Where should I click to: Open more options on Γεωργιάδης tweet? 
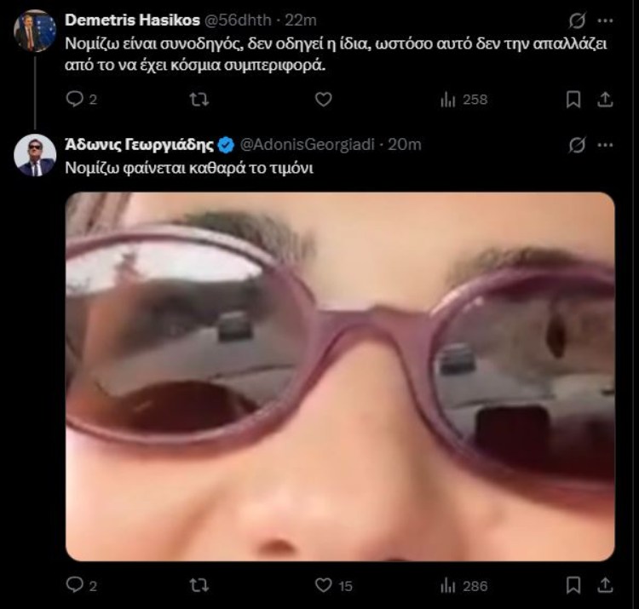click(x=605, y=145)
